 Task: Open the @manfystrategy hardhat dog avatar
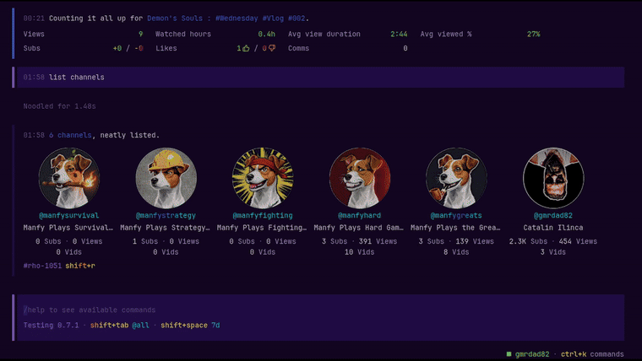click(166, 178)
